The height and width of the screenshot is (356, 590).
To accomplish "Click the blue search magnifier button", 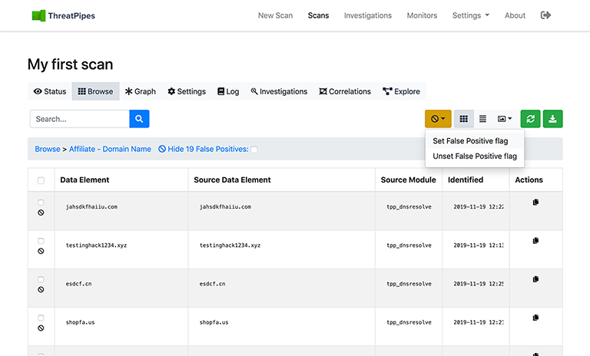I will pos(139,119).
